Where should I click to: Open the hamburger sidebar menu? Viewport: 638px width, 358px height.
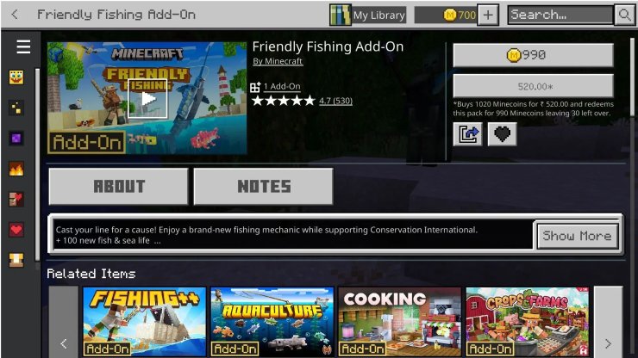(x=23, y=46)
